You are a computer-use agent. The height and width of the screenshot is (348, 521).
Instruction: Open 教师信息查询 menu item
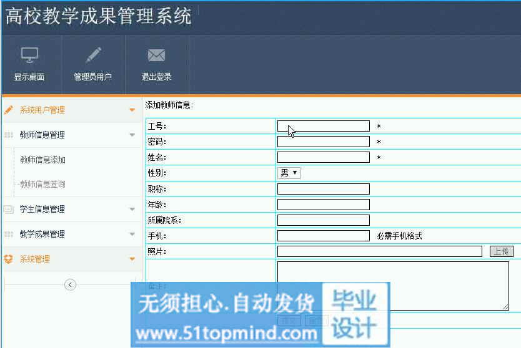tap(42, 185)
